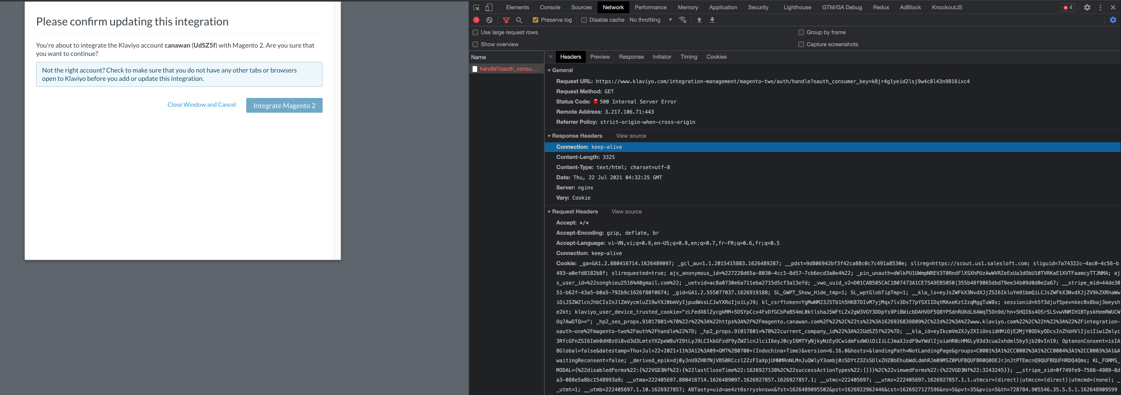Image resolution: width=1121 pixels, height=395 pixels.
Task: Click the Name column header
Action: point(506,57)
